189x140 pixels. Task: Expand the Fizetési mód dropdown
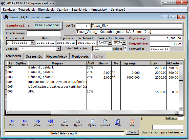[x=32, y=43]
